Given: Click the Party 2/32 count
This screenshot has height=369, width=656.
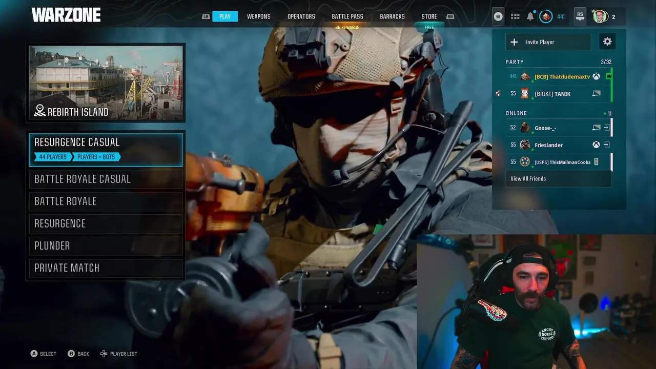Looking at the screenshot, I should (x=606, y=62).
